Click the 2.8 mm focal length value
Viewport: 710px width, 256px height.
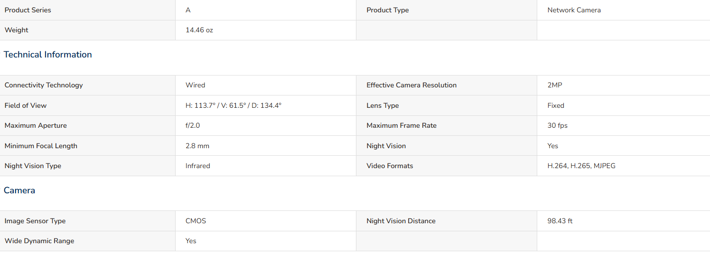(197, 146)
